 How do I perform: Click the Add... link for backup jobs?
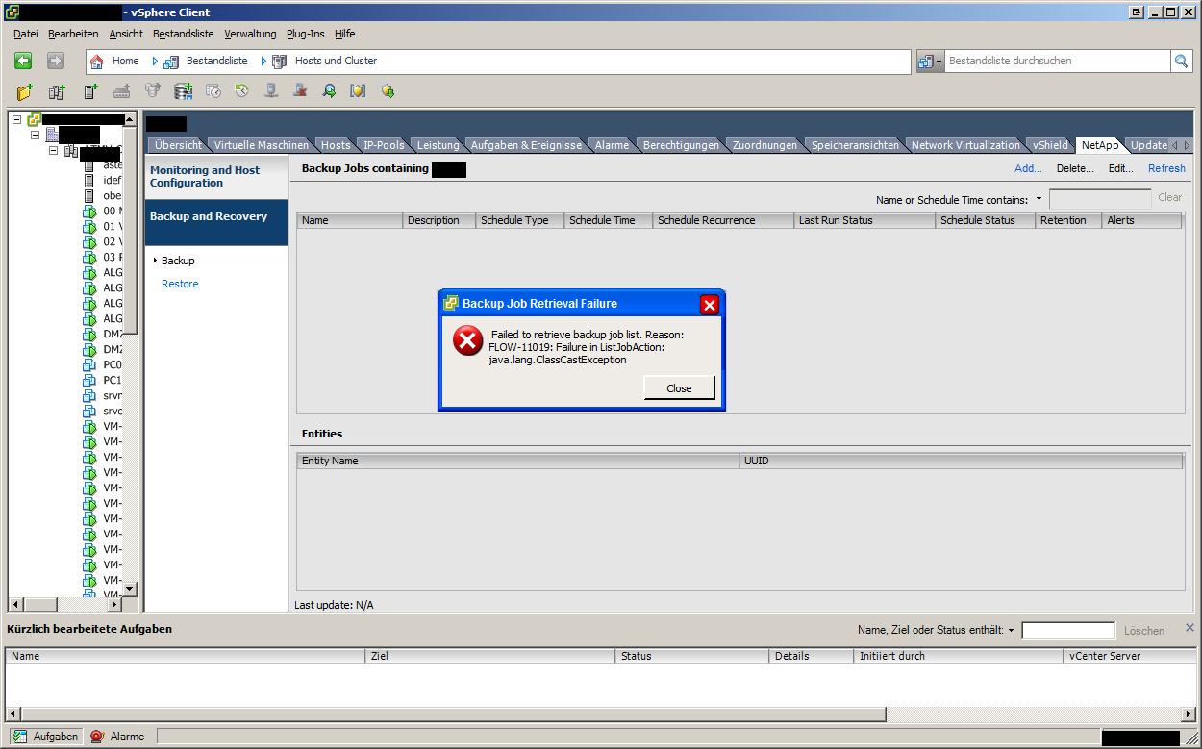(1028, 168)
